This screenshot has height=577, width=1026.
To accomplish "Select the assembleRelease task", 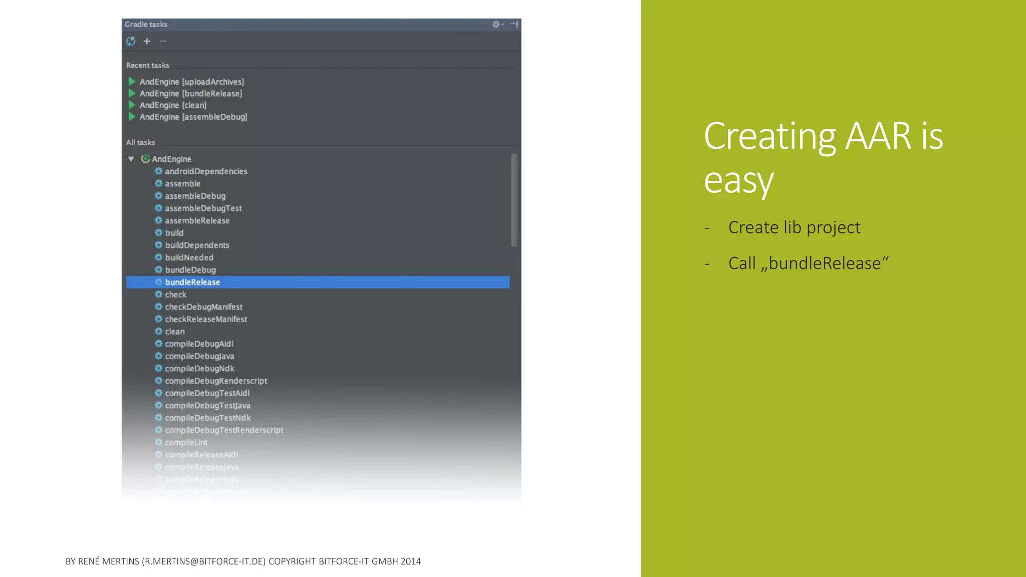I will click(x=192, y=220).
